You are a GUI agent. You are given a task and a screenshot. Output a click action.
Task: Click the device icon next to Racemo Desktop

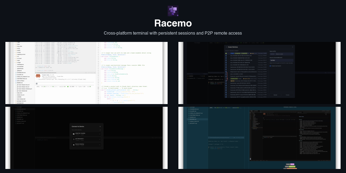74,145
